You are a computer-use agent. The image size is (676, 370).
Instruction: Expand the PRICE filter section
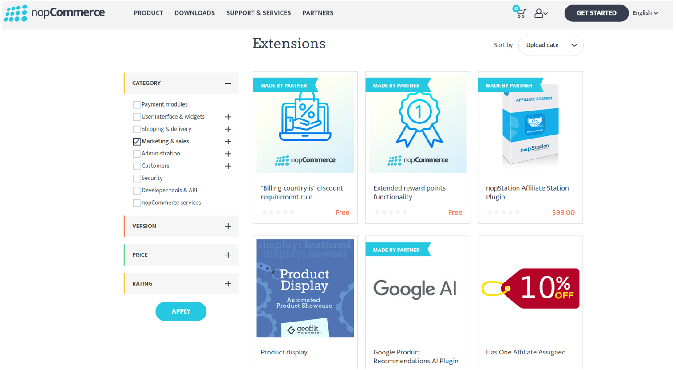[228, 255]
